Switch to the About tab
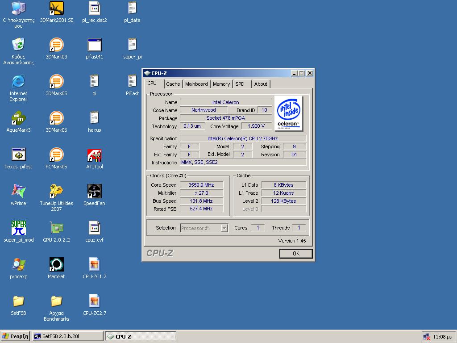Screen dimensions: 457x343 coord(260,84)
